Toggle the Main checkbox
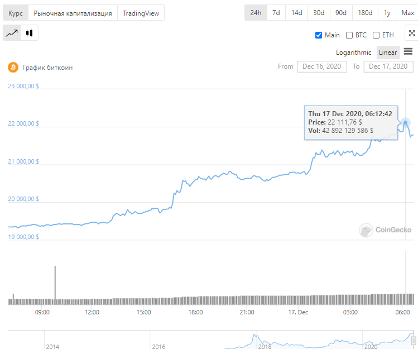 click(318, 35)
